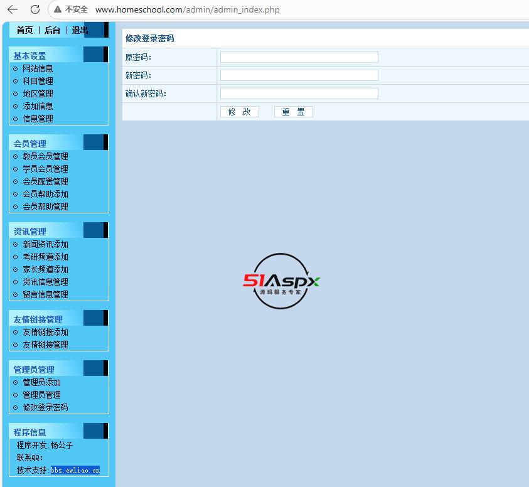
Task: Open the bbs.ewliao.cn support link
Action: pyautogui.click(x=75, y=470)
